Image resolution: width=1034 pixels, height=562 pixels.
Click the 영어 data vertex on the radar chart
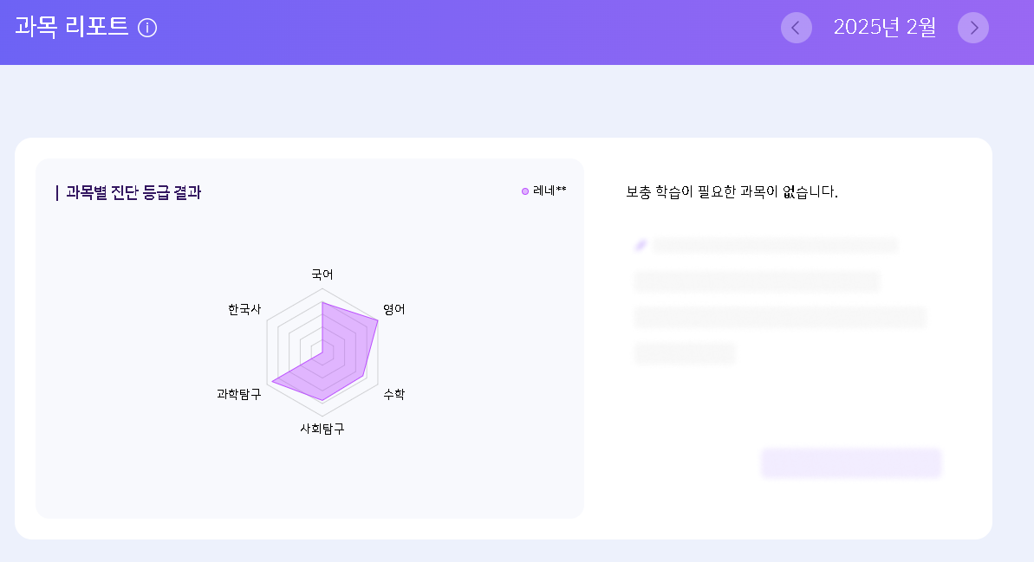point(378,320)
